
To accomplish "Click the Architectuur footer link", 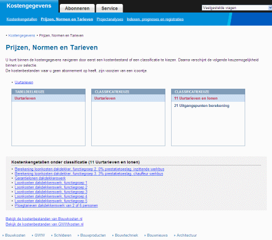I will click(x=186, y=235).
